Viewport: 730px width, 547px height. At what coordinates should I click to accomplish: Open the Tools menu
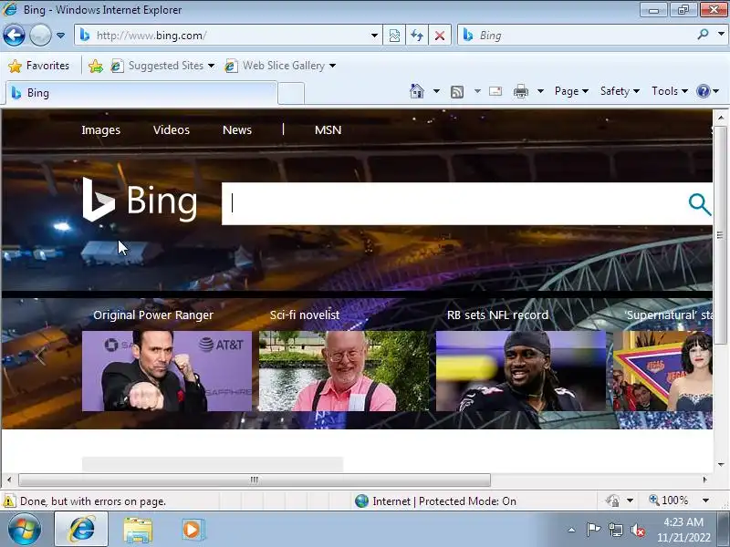point(670,91)
